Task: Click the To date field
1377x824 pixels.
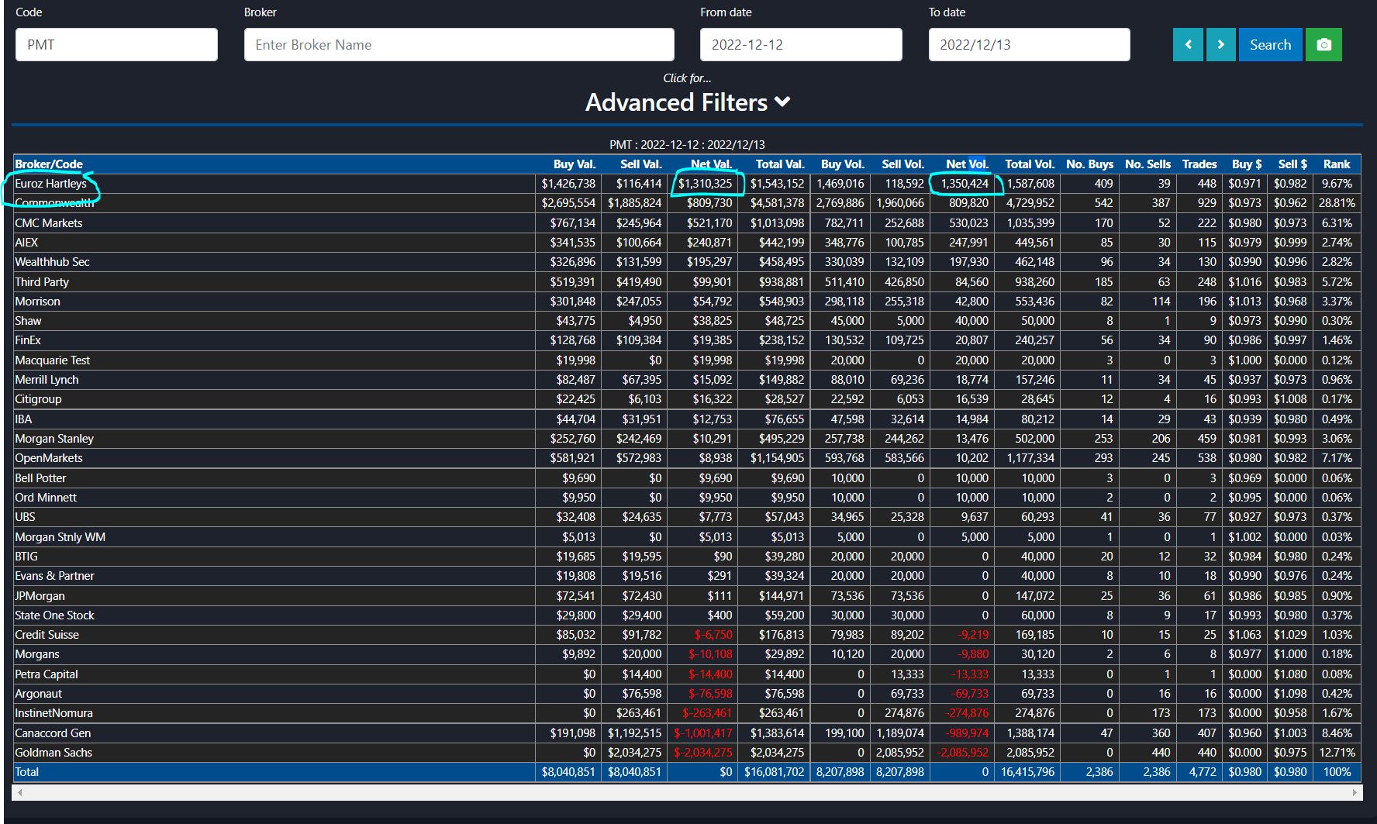Action: [x=1029, y=45]
